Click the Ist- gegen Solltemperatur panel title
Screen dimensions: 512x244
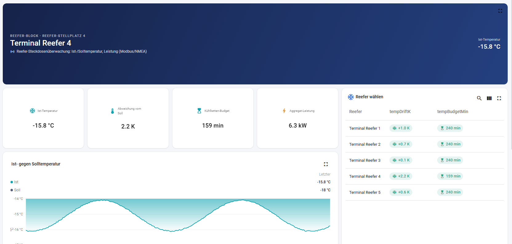click(x=36, y=164)
